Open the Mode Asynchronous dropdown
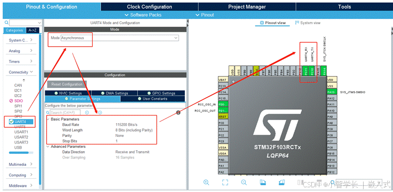 tap(120, 38)
